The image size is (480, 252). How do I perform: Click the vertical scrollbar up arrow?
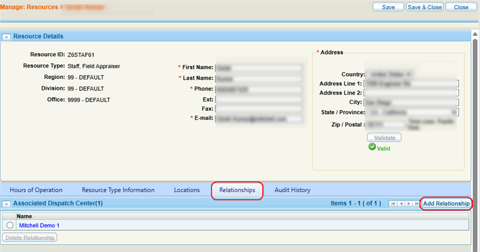point(475,34)
